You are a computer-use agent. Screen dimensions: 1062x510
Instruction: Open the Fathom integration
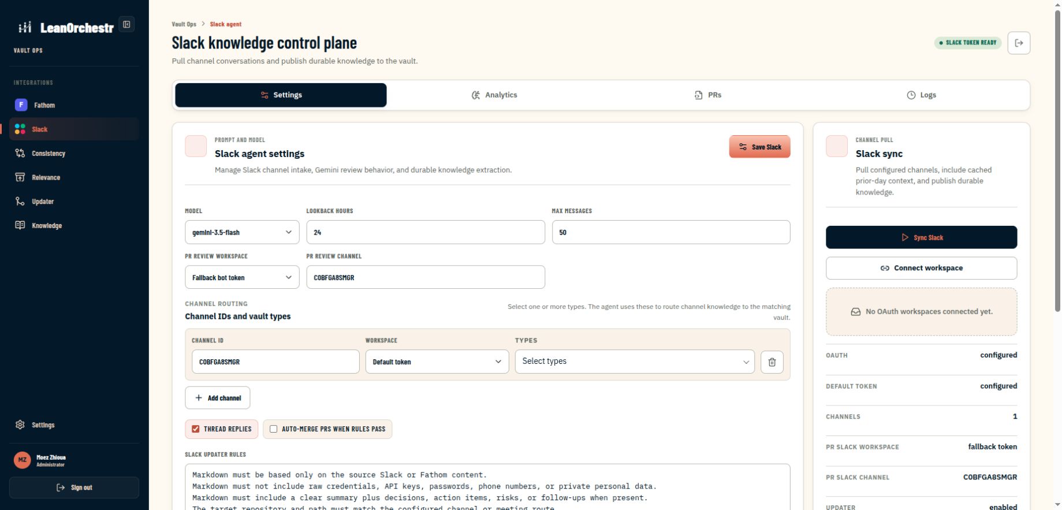point(74,105)
